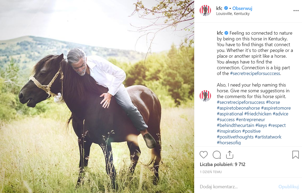Share the post using the share arrow icon
Screen dimensions: 302x193
click(x=230, y=155)
